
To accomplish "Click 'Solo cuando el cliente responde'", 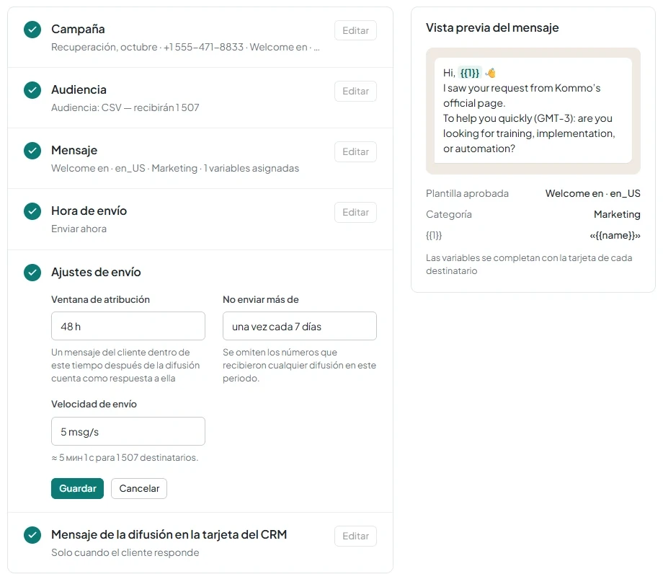I will point(125,552).
